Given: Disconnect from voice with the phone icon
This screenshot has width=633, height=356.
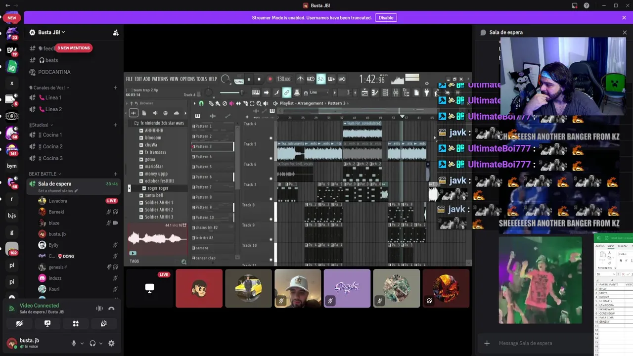Looking at the screenshot, I should tap(111, 309).
